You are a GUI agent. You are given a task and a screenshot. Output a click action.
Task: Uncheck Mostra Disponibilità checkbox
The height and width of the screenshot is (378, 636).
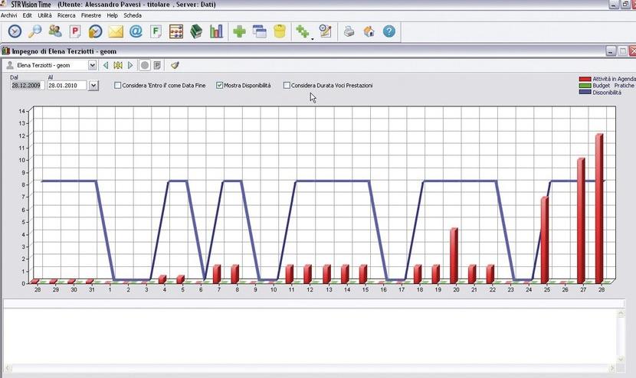point(220,86)
